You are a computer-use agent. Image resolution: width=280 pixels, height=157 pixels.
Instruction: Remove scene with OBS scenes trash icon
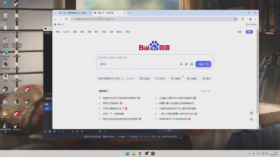[50, 132]
